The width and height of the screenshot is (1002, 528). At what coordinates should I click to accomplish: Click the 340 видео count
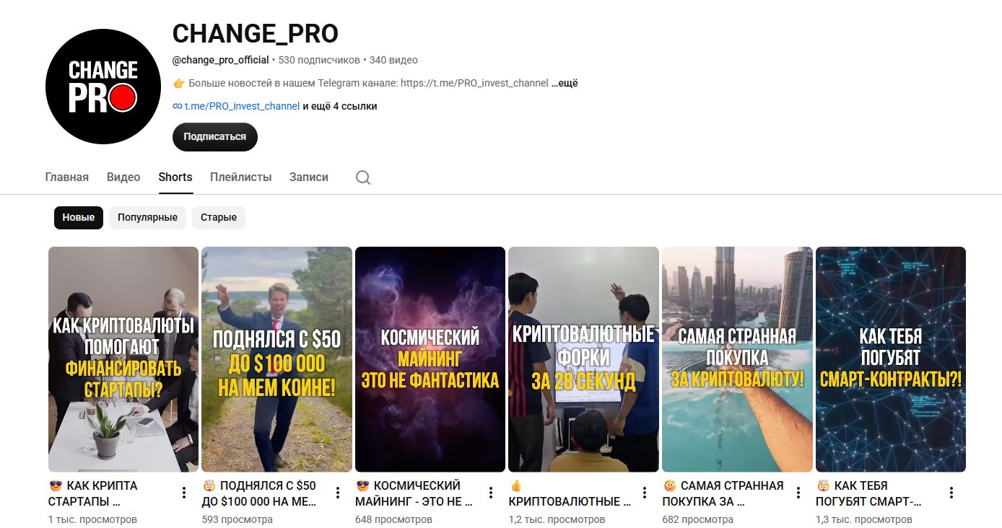393,60
